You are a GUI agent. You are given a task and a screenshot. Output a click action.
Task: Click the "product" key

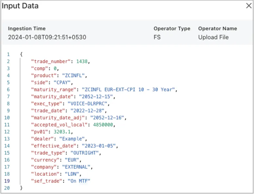tap(44, 75)
